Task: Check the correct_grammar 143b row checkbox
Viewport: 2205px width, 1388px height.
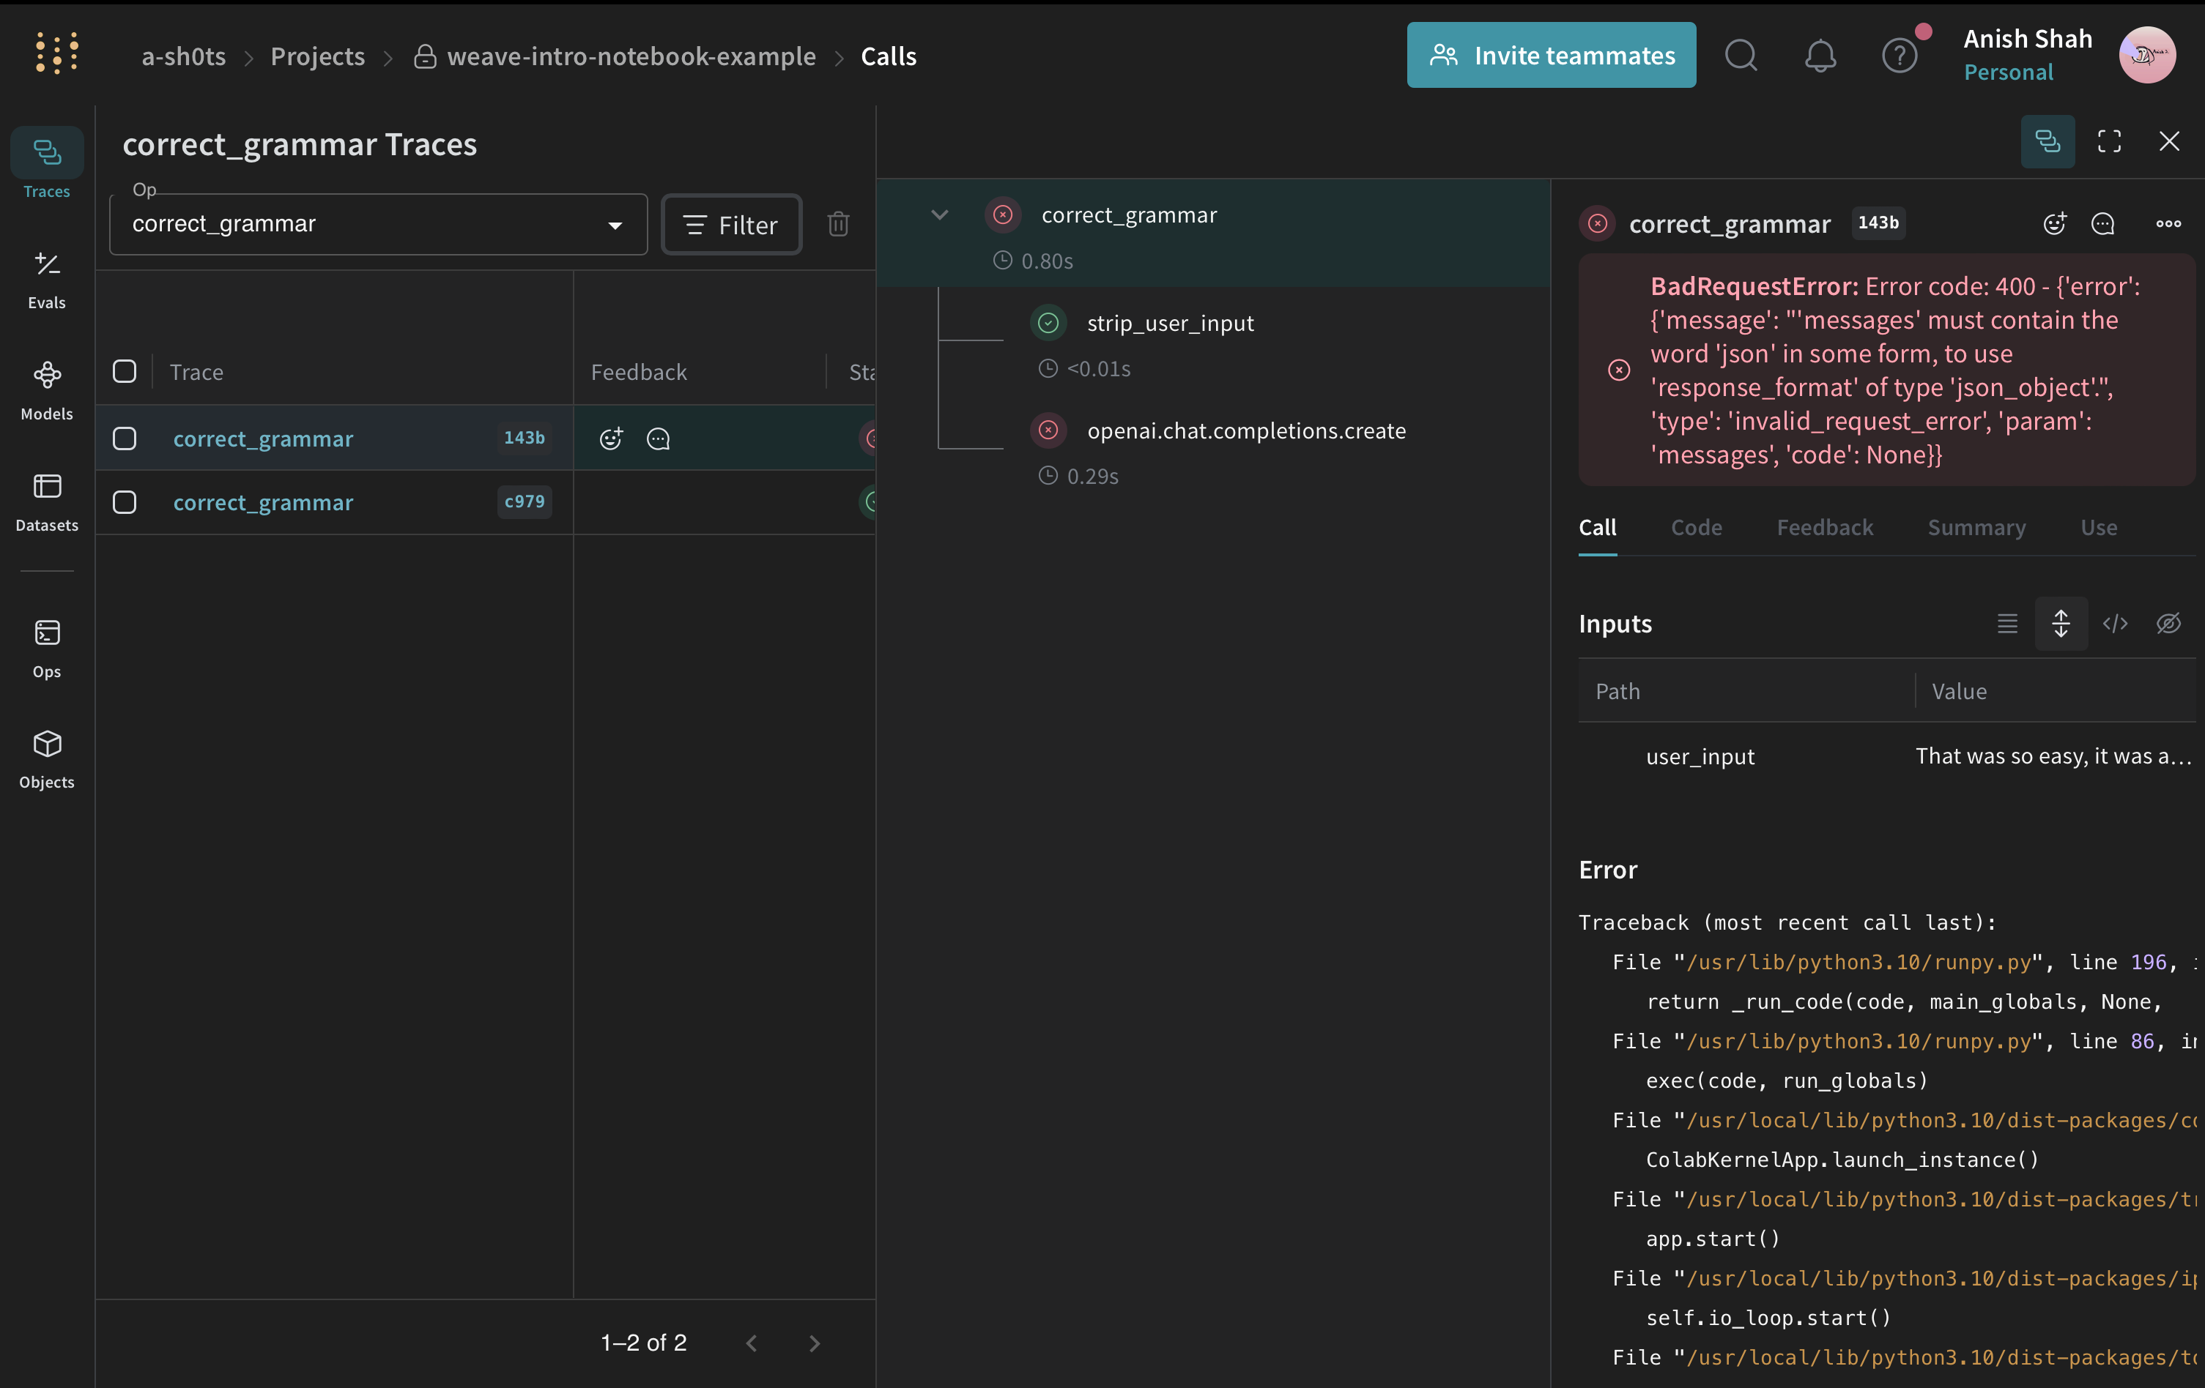Action: pos(125,439)
